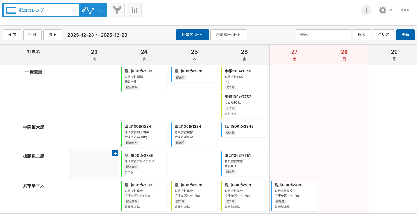Open 武市半平太's card on Saturday the 27th

[295, 196]
